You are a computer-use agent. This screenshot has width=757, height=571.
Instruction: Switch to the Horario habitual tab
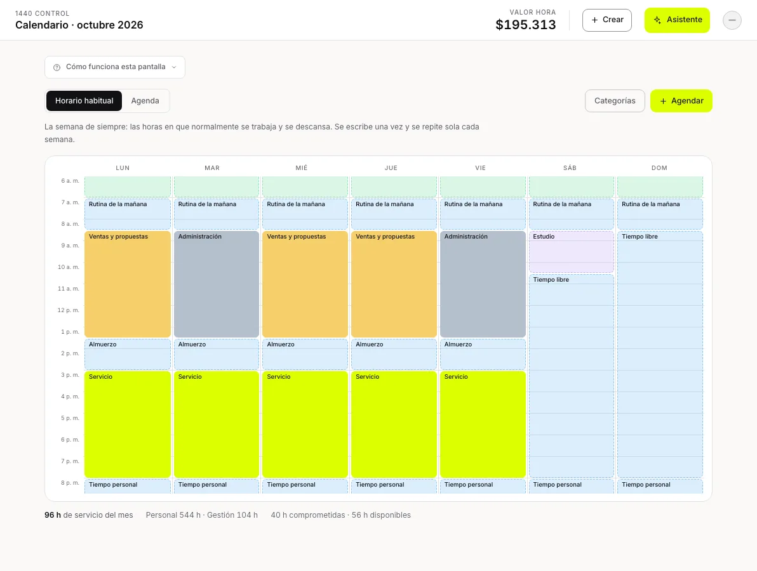coord(84,101)
